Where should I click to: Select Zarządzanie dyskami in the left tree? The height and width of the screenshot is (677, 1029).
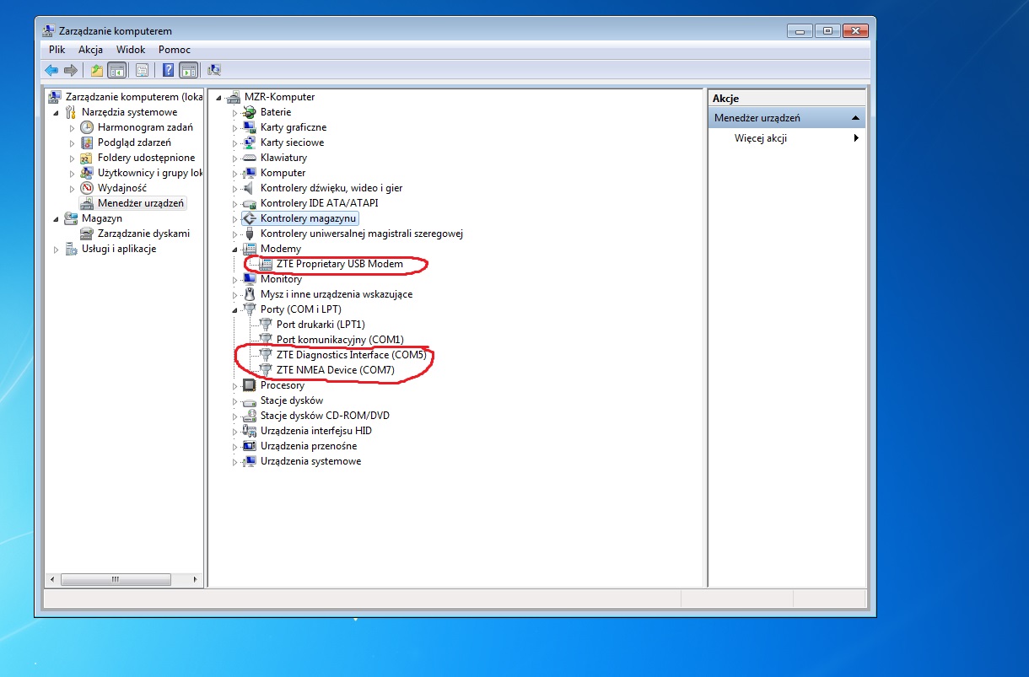pyautogui.click(x=143, y=234)
